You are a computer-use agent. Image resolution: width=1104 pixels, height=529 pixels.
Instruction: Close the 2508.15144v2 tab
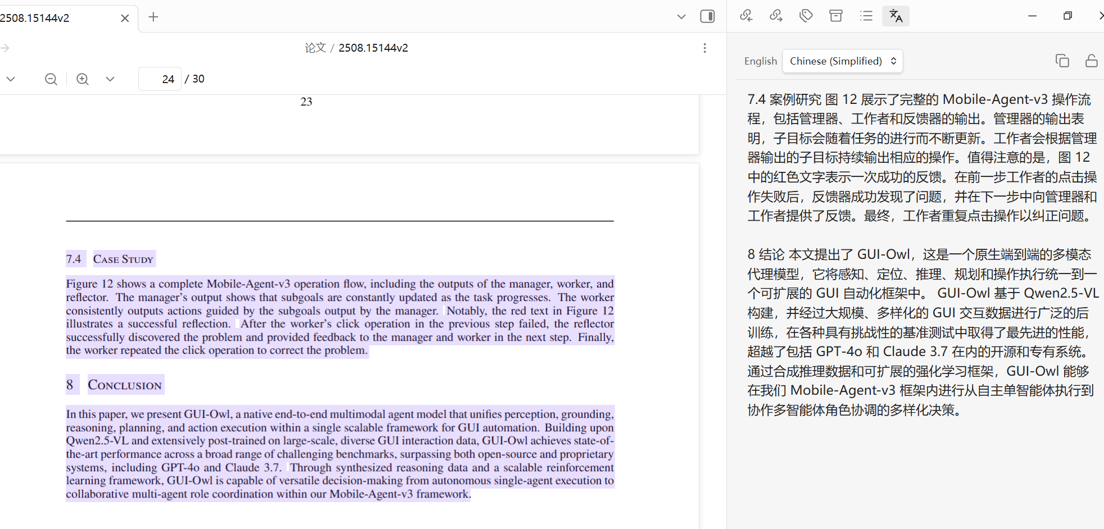click(x=125, y=18)
